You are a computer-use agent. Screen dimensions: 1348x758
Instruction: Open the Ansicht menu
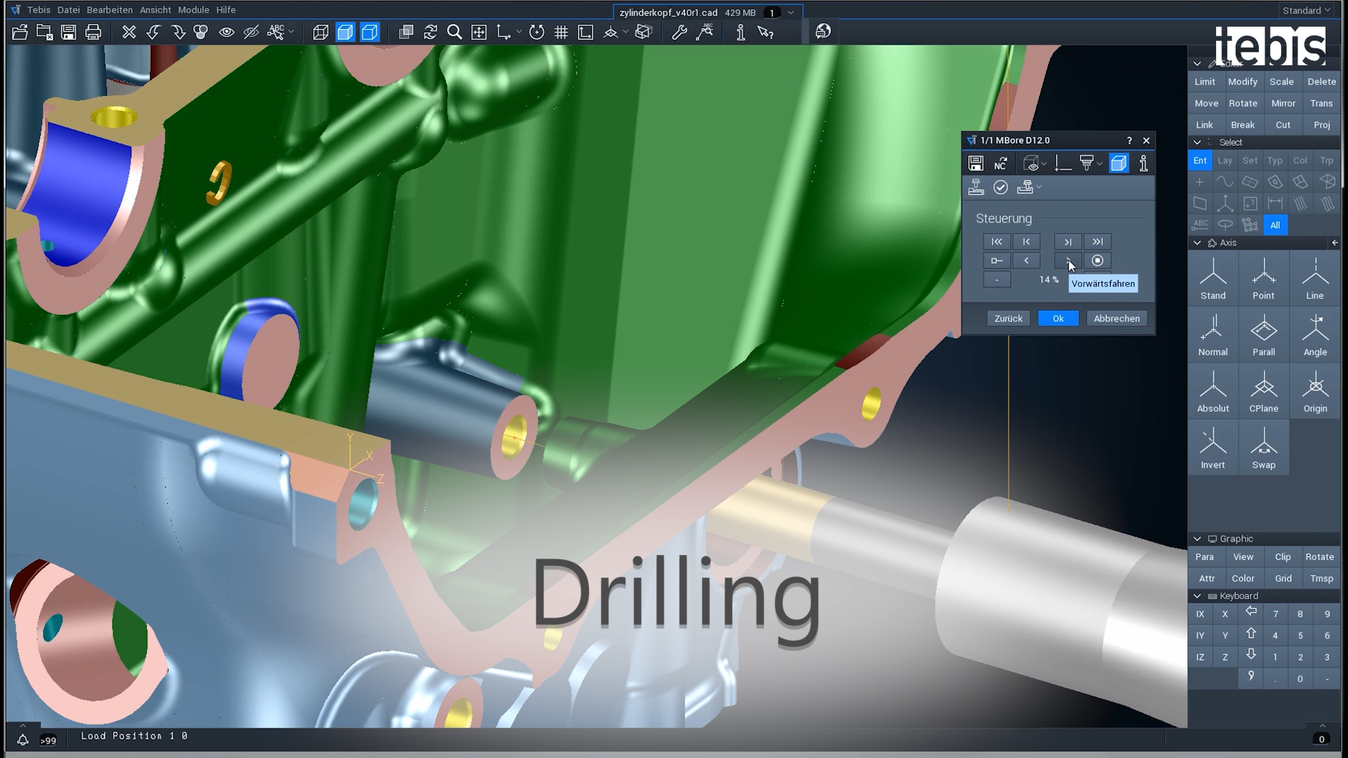(x=155, y=10)
